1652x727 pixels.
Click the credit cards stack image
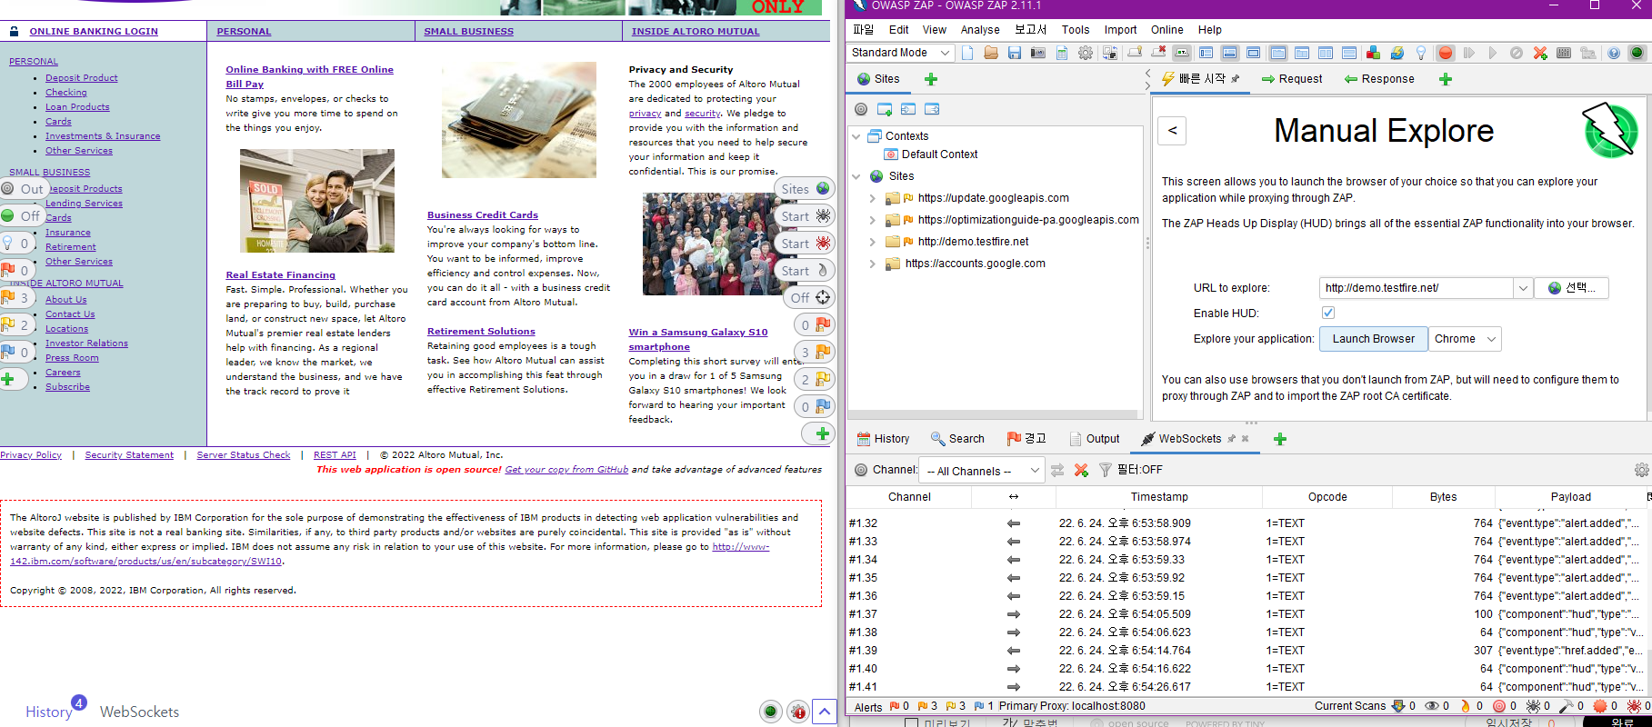519,120
